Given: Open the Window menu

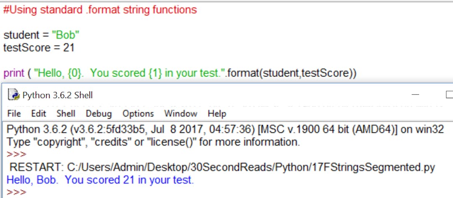Looking at the screenshot, I should [x=180, y=113].
